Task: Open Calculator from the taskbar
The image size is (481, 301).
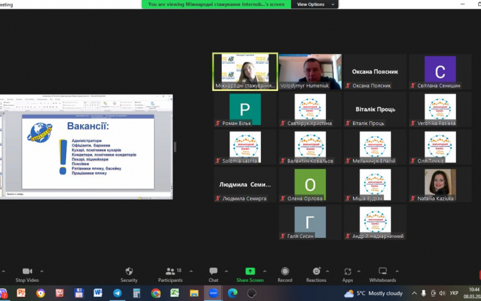Action: [136, 293]
